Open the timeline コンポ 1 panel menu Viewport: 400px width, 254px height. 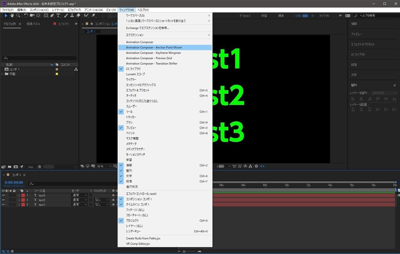pyautogui.click(x=24, y=175)
